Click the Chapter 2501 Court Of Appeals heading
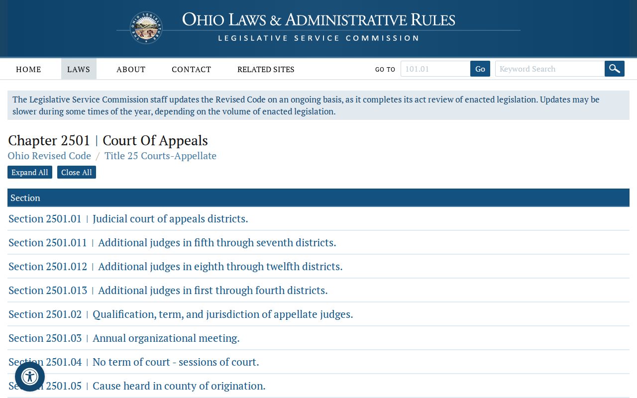 click(108, 140)
